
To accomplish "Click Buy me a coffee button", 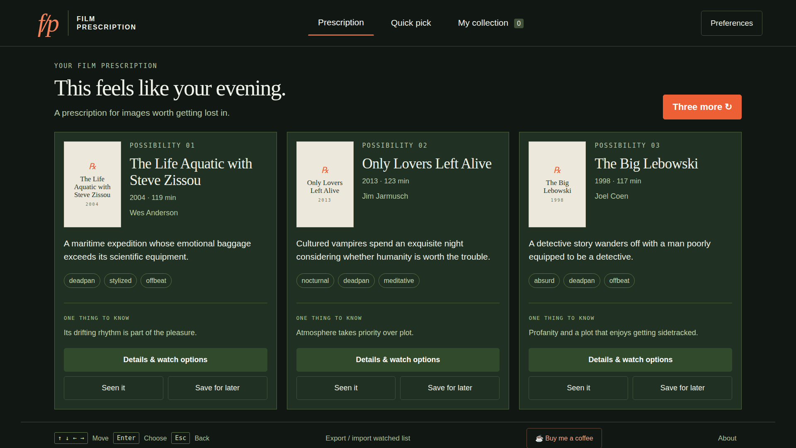I will point(564,438).
